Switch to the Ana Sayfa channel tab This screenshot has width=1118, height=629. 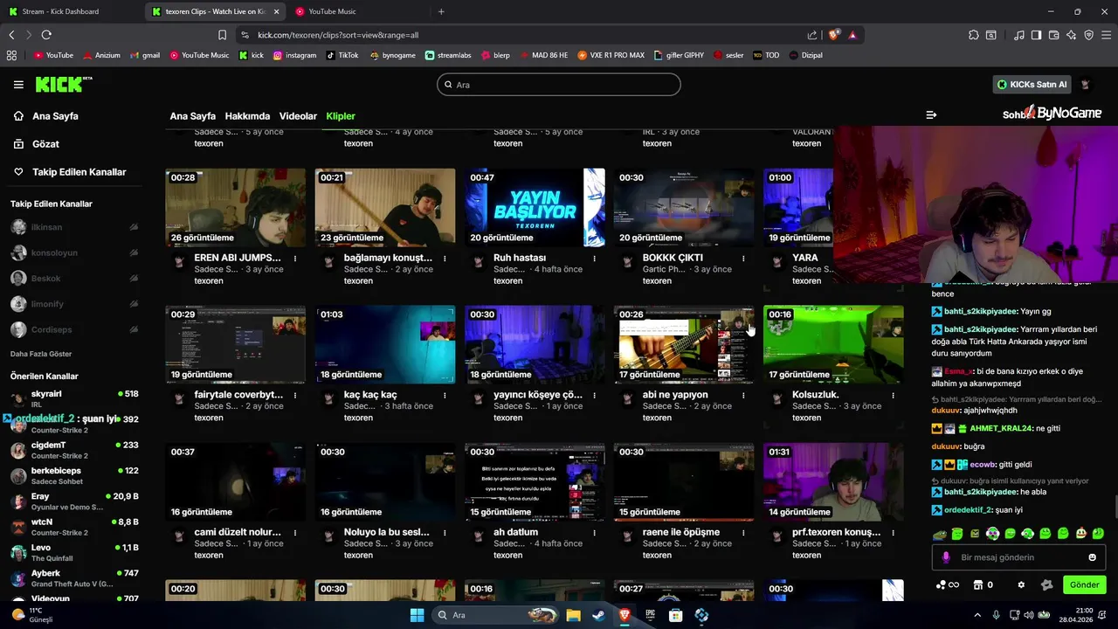(192, 116)
